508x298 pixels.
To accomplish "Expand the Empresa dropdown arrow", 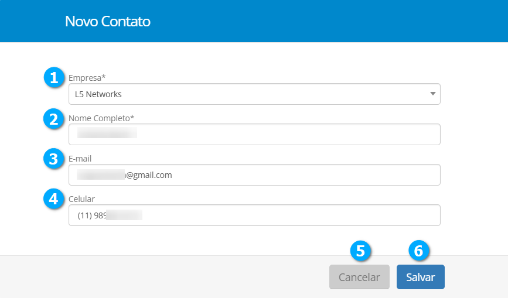I will [432, 94].
